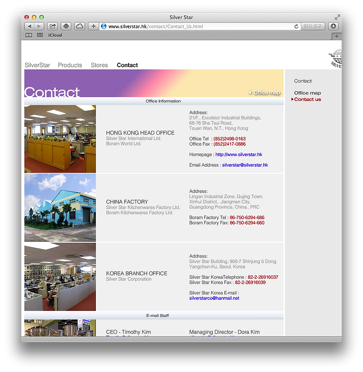Viewport: 363px width, 372px height.
Task: Enter full screen with the arrows icon
Action: tap(337, 17)
